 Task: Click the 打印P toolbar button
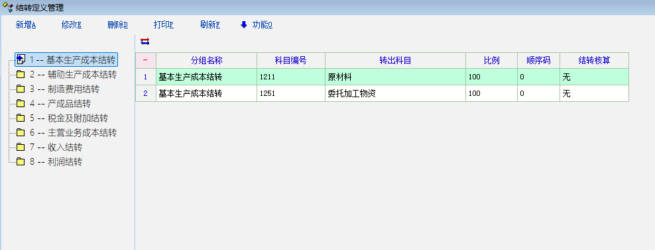tap(164, 25)
